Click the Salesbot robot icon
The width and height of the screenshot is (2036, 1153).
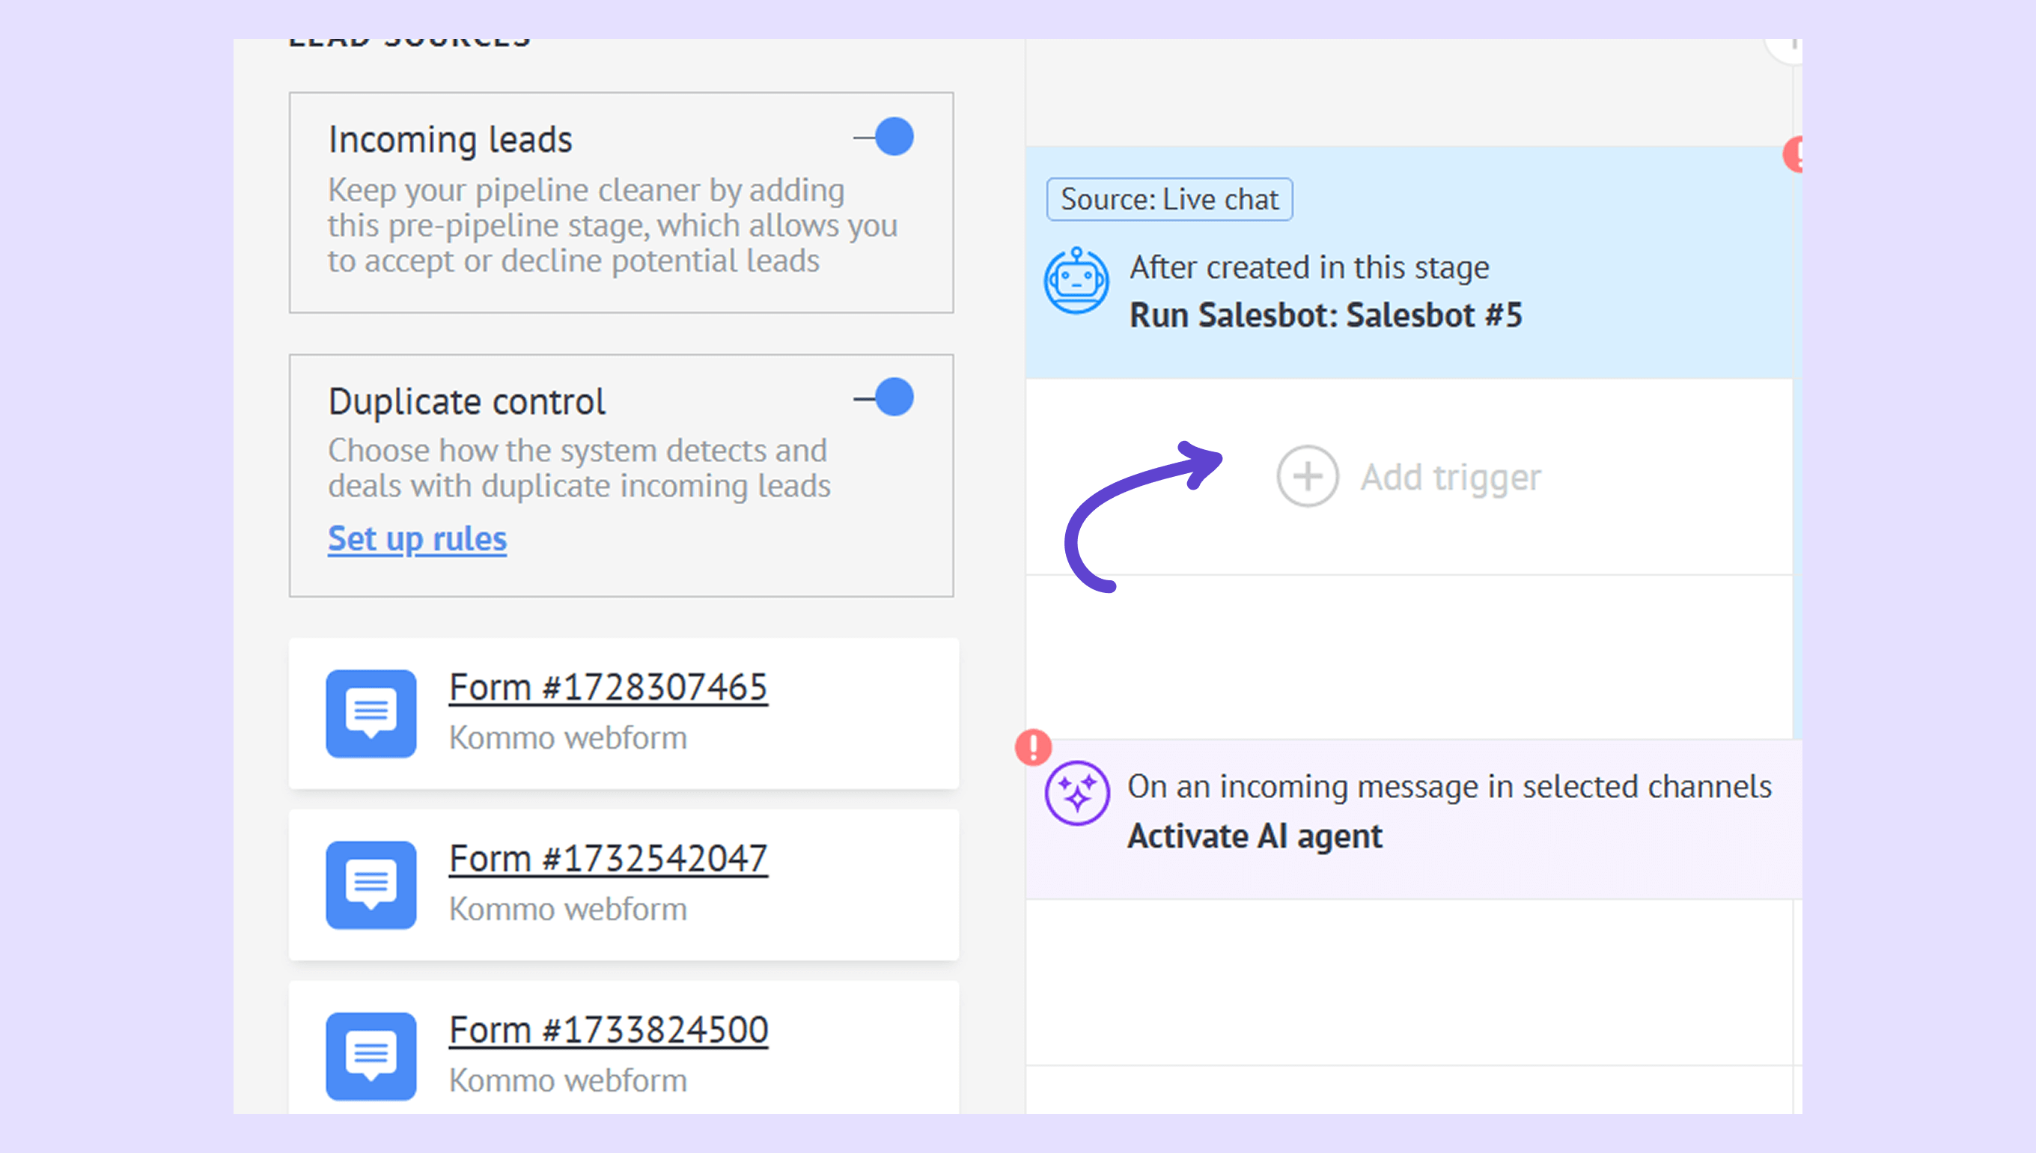pyautogui.click(x=1076, y=281)
